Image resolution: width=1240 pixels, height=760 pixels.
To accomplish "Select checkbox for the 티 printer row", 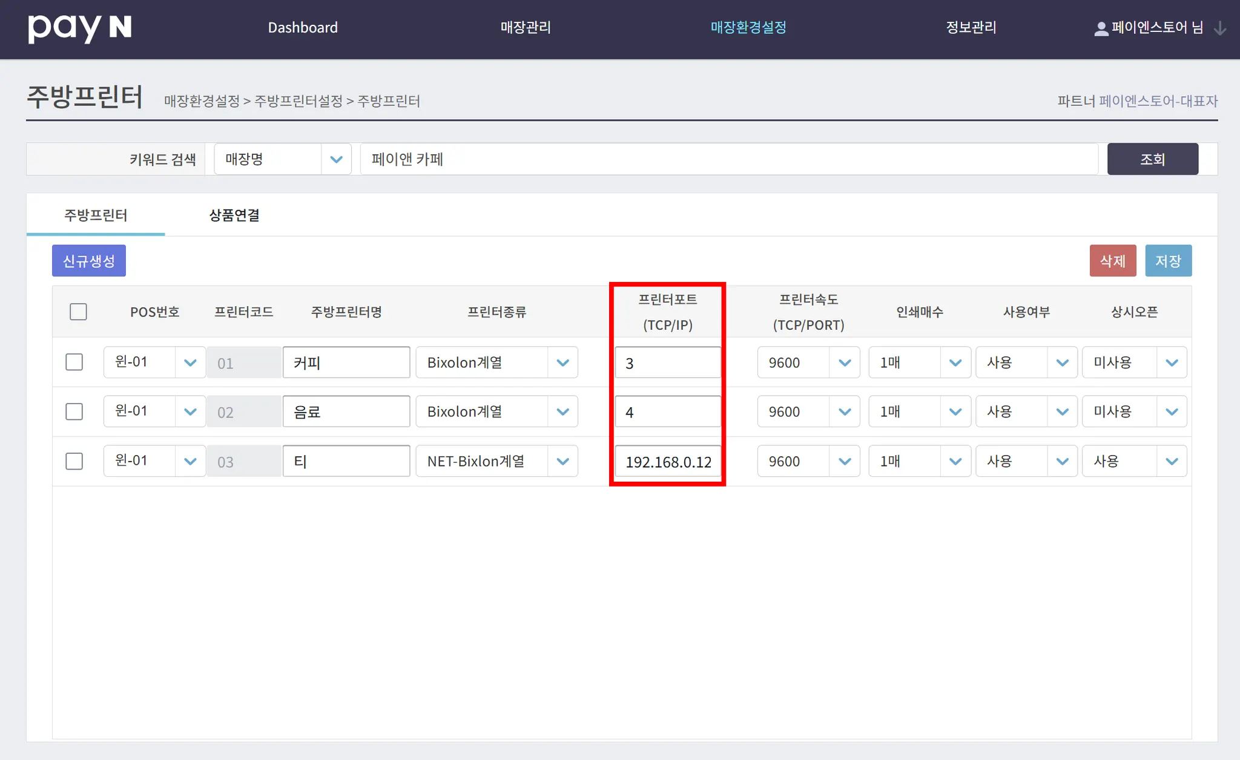I will click(x=74, y=461).
